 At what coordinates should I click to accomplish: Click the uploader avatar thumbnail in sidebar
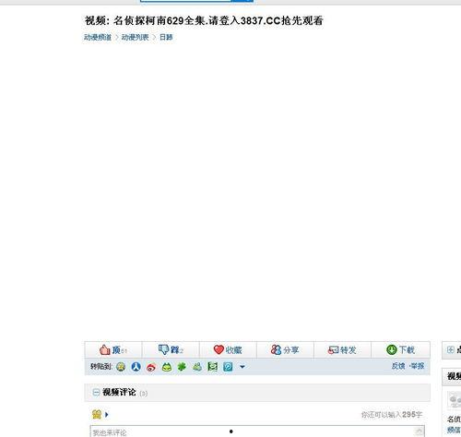455,400
